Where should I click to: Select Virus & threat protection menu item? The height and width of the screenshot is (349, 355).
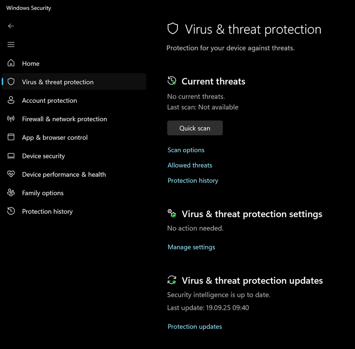pyautogui.click(x=58, y=82)
